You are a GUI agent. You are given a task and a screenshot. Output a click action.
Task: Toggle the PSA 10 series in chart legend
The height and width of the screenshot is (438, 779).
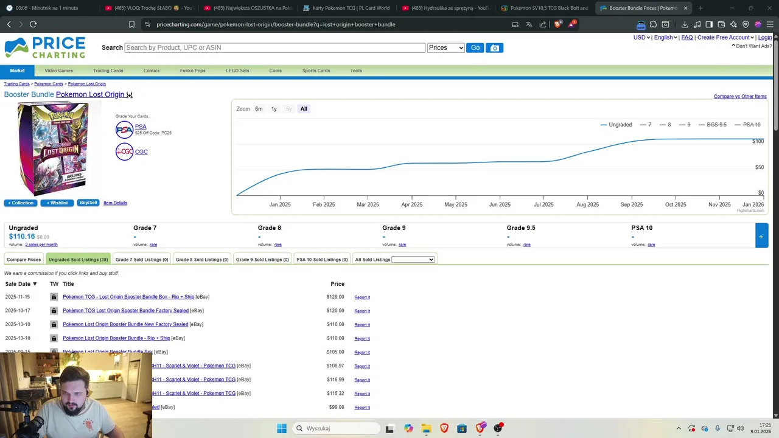[748, 125]
